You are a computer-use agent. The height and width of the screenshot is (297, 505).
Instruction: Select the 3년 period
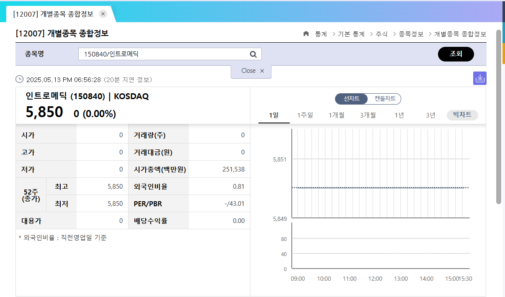[430, 115]
